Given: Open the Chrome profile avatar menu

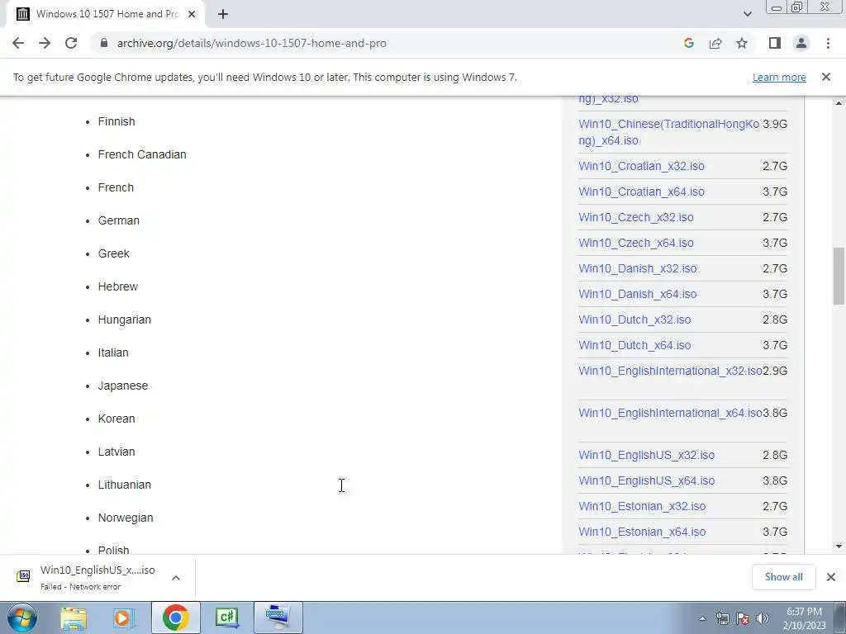Looking at the screenshot, I should point(801,43).
